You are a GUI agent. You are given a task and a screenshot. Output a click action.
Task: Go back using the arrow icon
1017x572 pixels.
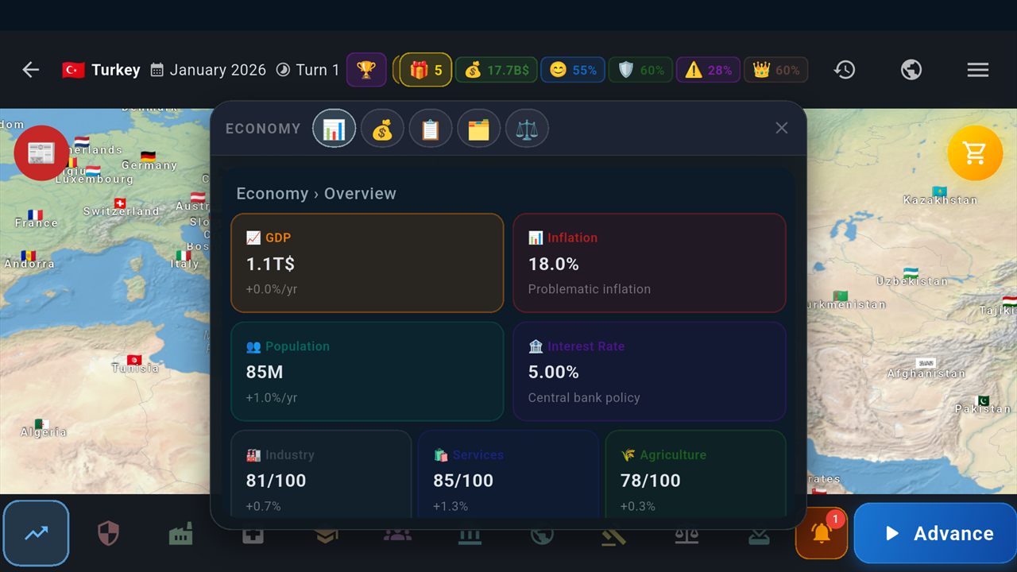[x=30, y=70]
